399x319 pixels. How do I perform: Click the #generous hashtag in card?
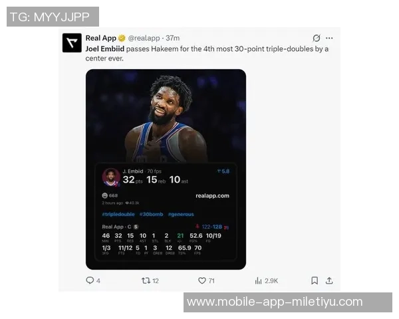pos(181,214)
